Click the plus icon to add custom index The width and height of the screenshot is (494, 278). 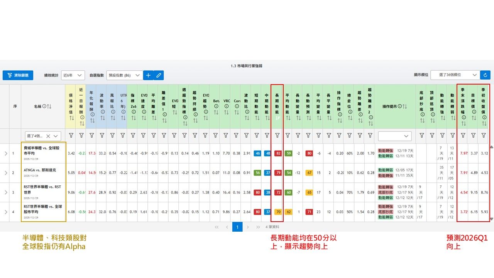tap(148, 75)
